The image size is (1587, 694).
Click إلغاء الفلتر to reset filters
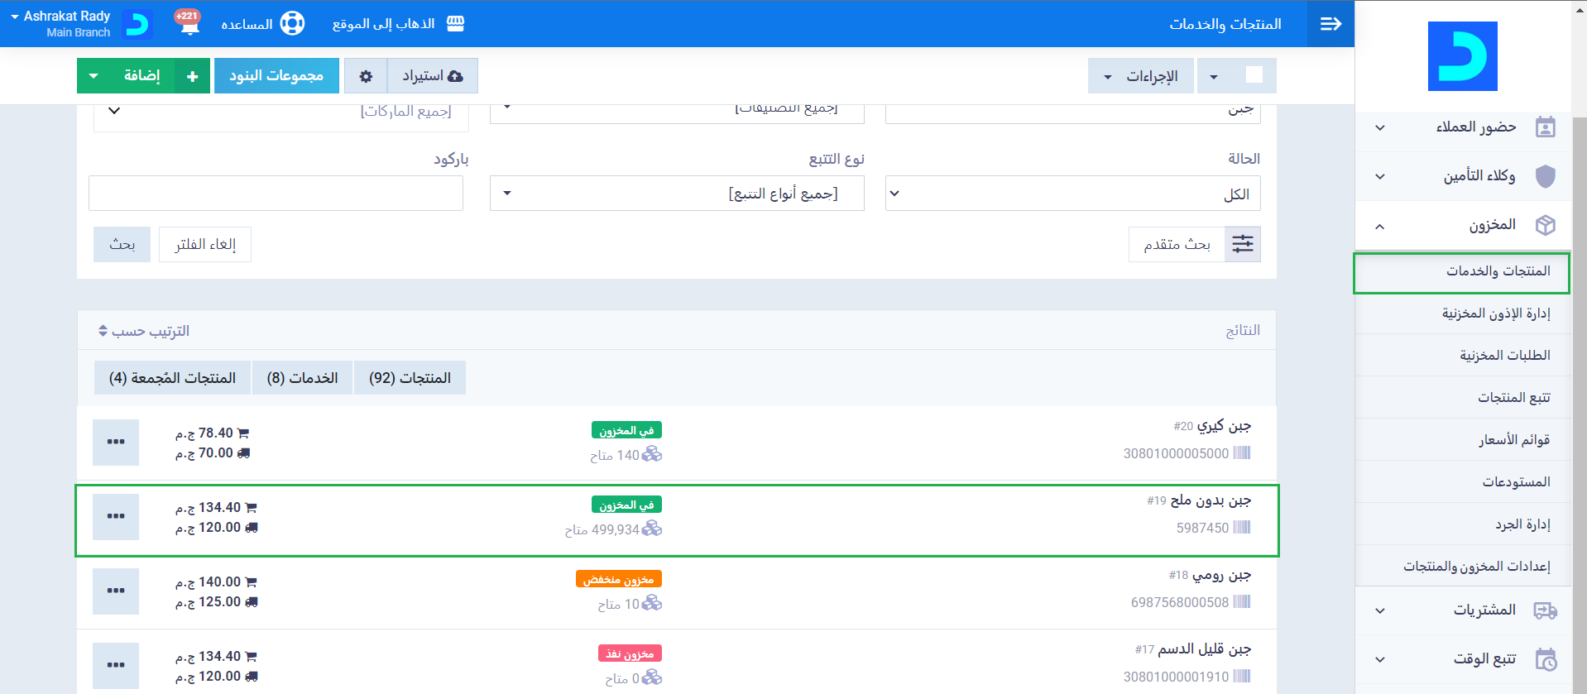click(x=205, y=244)
